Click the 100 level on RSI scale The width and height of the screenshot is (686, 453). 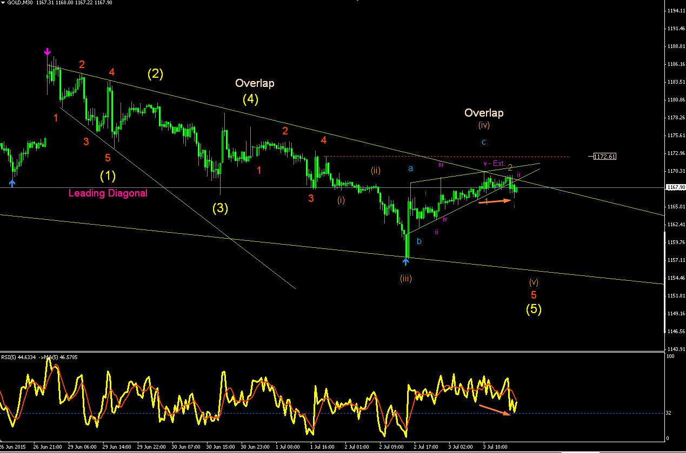(x=669, y=356)
